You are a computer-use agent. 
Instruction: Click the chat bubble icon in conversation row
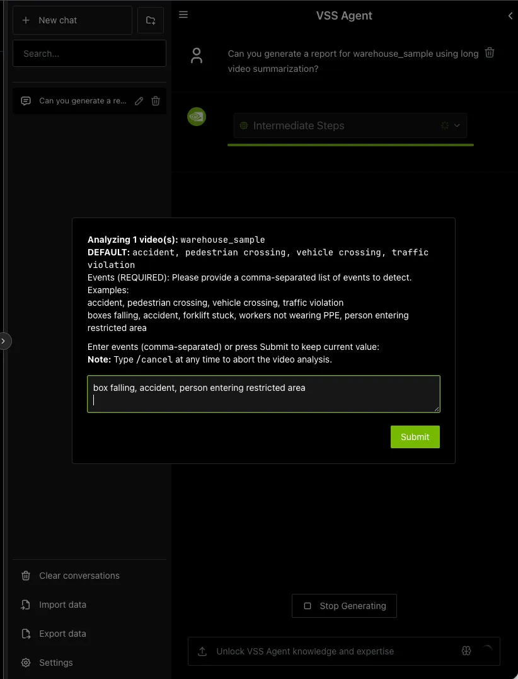coord(26,101)
